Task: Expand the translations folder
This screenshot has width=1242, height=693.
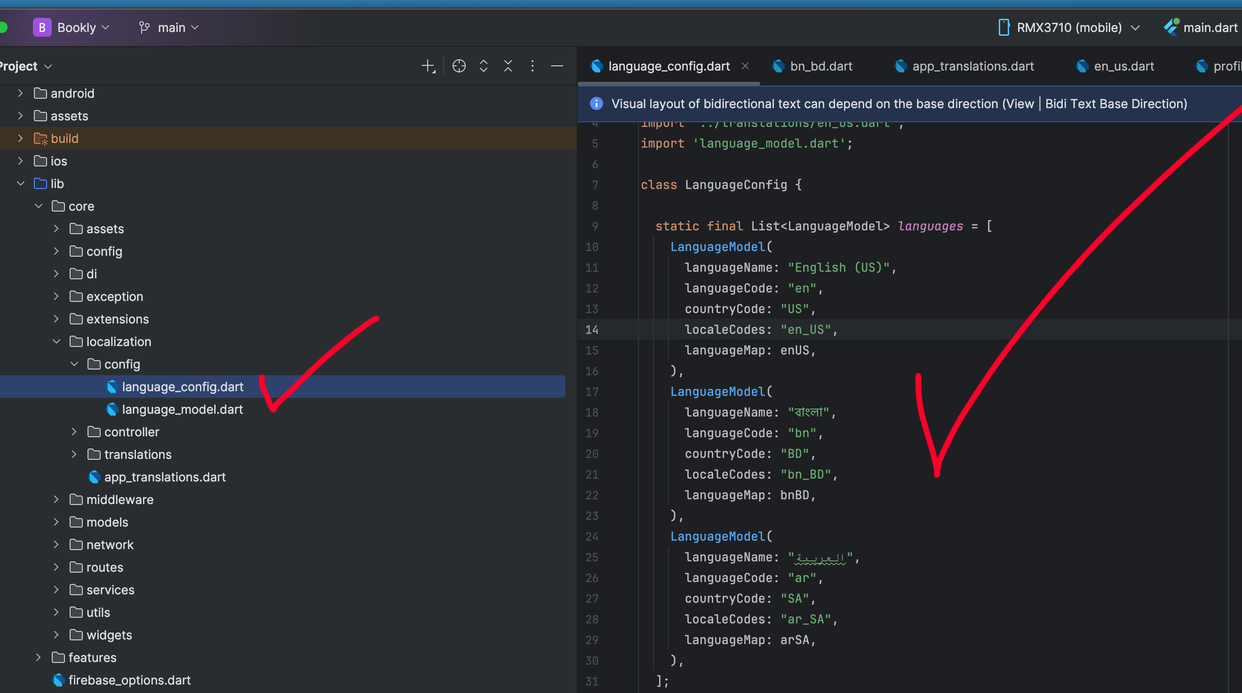Action: [74, 455]
